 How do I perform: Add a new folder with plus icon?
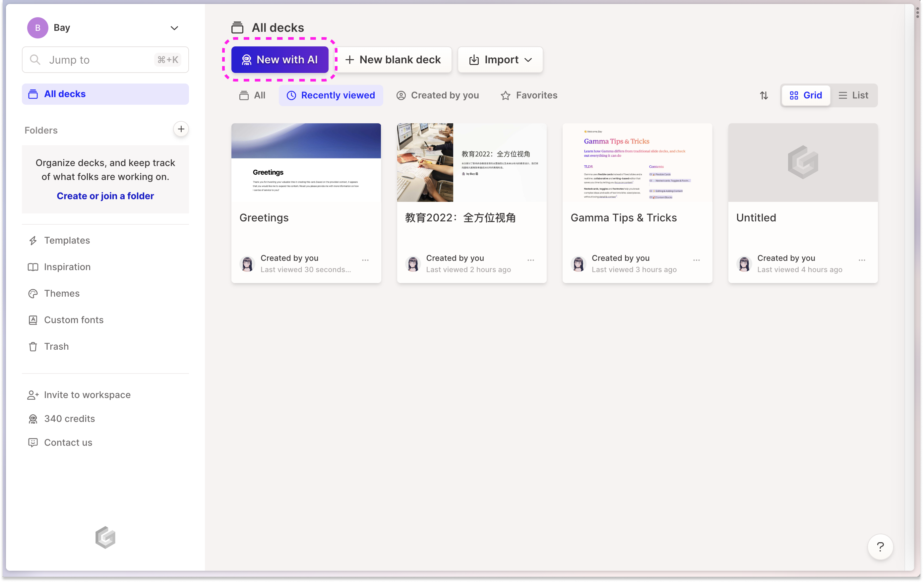click(181, 129)
